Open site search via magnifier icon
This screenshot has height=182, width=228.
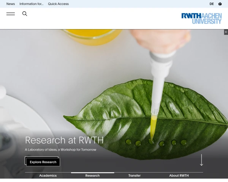(25, 14)
